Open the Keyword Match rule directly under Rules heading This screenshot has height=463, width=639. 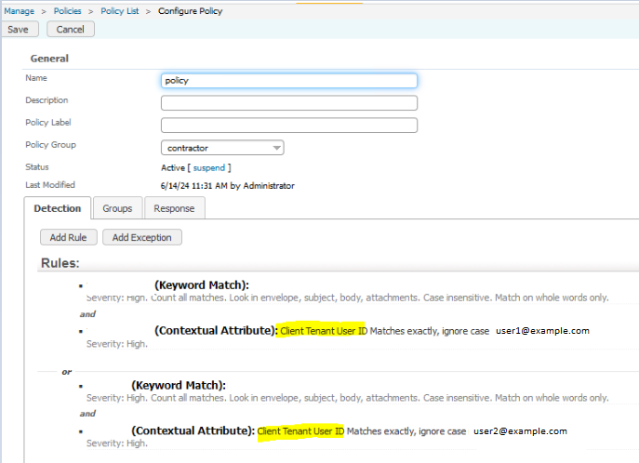click(202, 284)
